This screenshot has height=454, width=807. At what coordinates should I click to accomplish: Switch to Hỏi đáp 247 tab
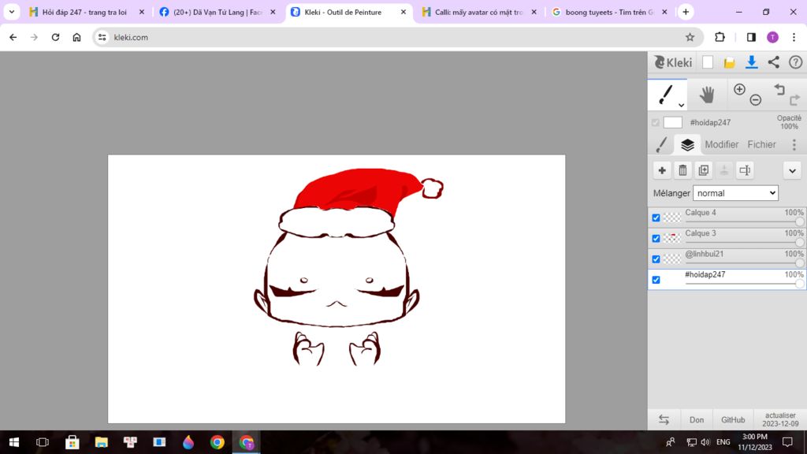(x=84, y=12)
